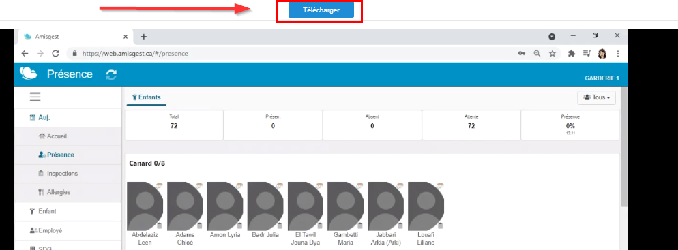
Task: Click face badge on Abdelaziz Leen's card
Action: point(159,186)
